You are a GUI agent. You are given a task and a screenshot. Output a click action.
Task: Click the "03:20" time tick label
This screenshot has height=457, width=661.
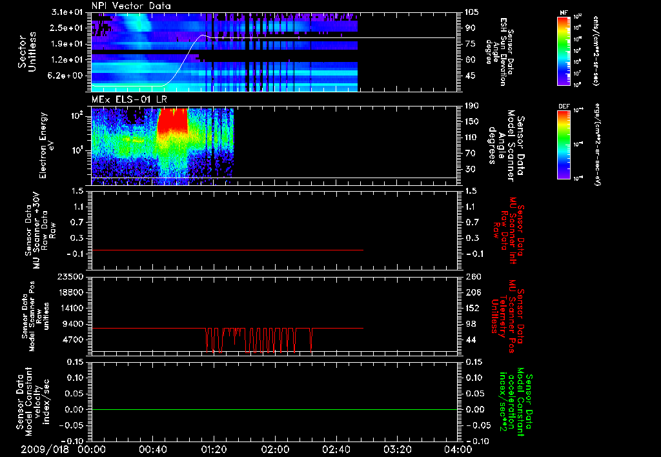click(397, 449)
